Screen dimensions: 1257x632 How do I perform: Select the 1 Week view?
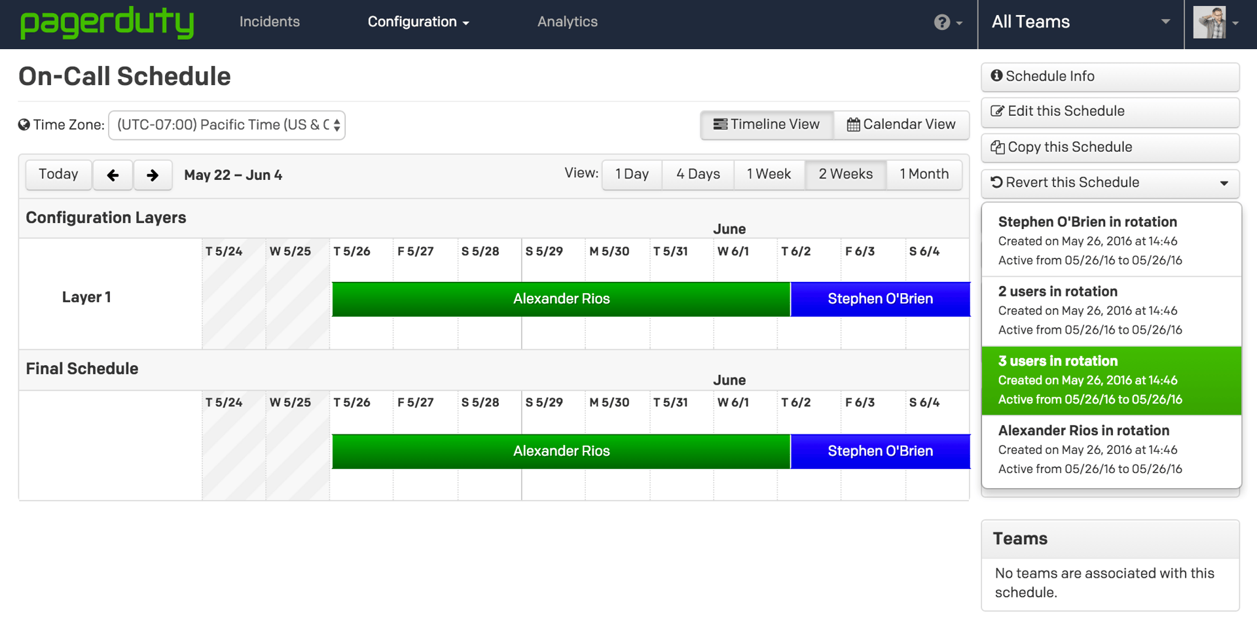tap(769, 175)
